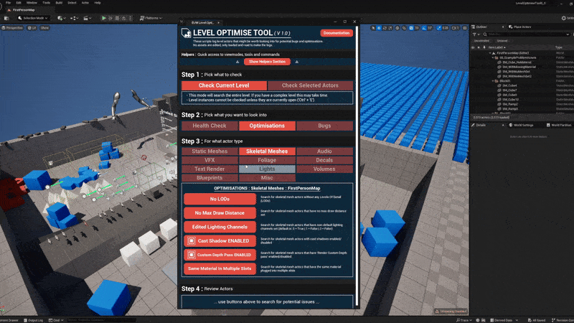The width and height of the screenshot is (574, 323).
Task: Open the Selection Mode dropdown
Action: click(x=33, y=18)
